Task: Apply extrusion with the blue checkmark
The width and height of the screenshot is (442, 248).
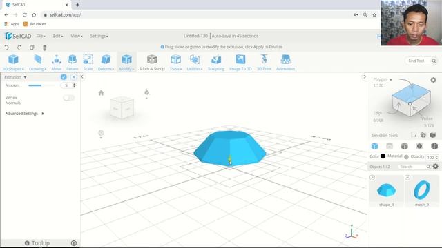Action: pos(64,77)
